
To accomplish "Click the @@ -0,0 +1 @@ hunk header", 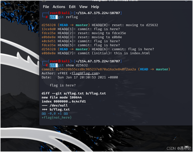I will pyautogui.click(x=55, y=114).
